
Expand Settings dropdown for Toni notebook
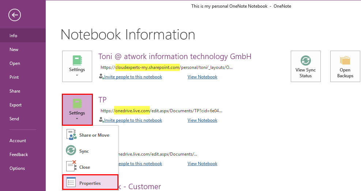coord(77,66)
